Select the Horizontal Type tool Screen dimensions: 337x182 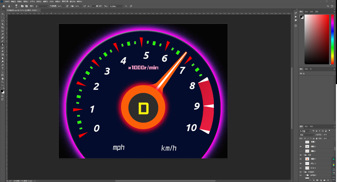(x=3, y=68)
